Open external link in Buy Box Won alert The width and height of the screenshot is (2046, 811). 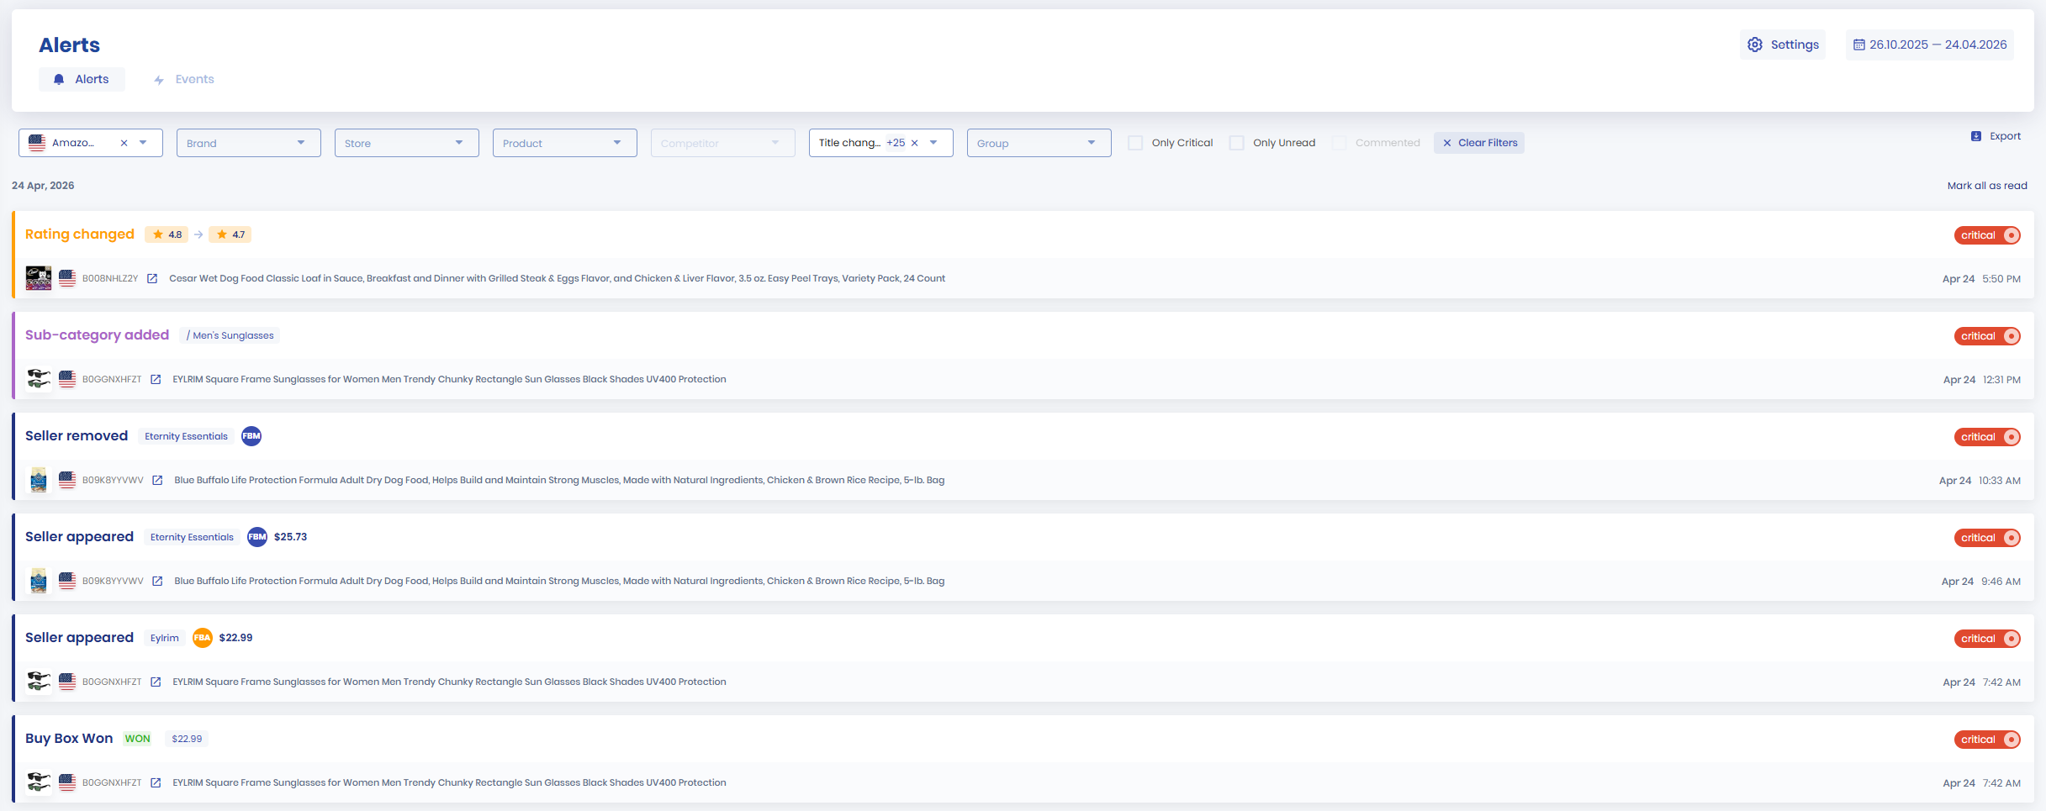(156, 783)
